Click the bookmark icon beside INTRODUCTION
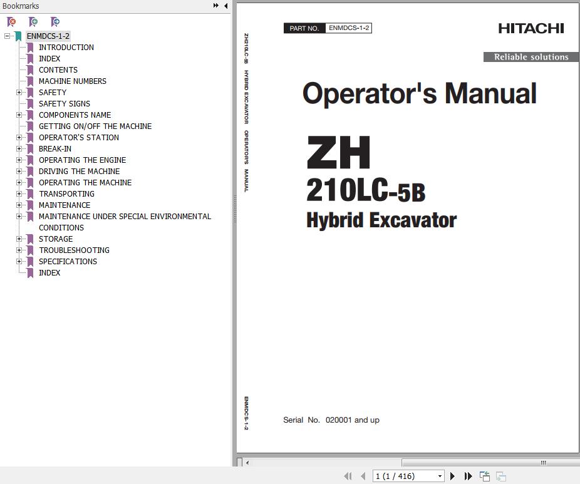 30,48
